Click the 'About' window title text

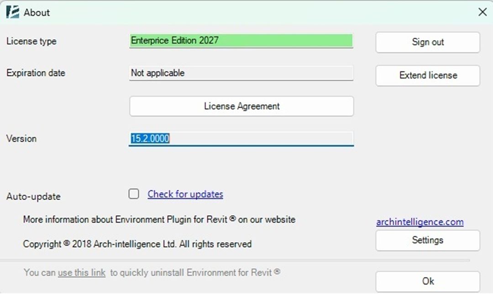point(37,13)
